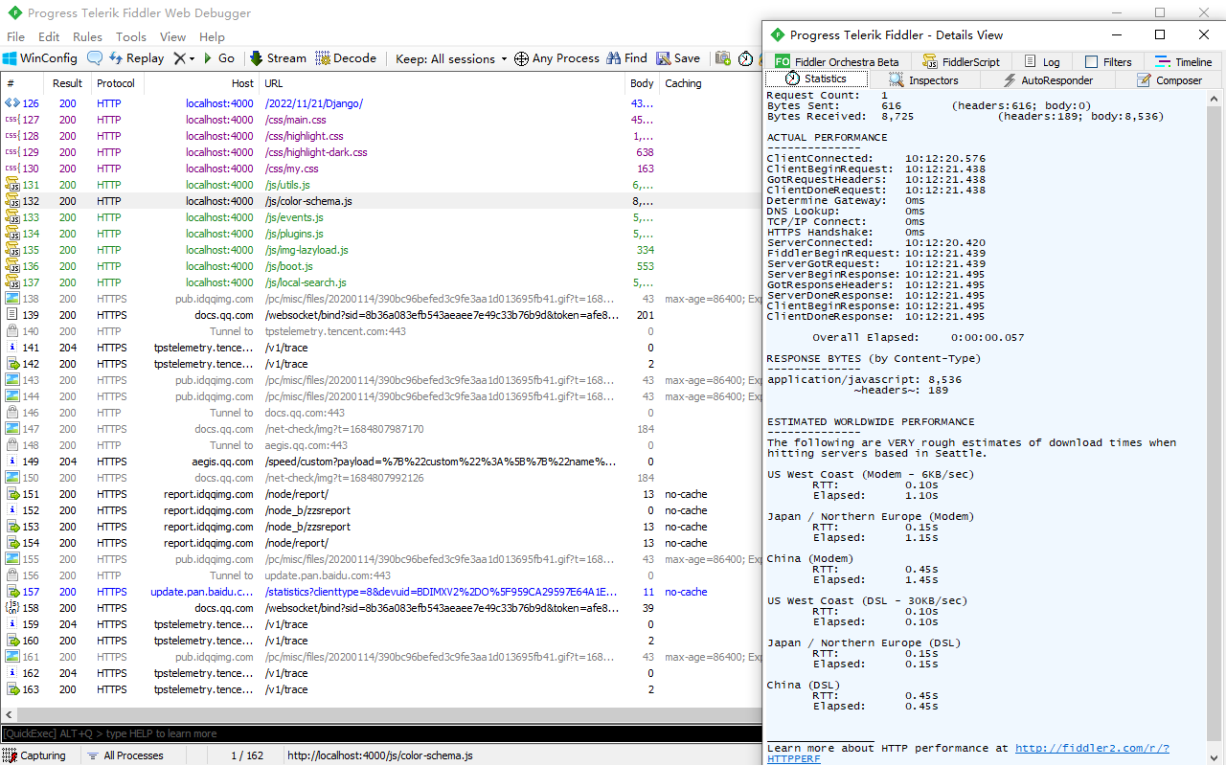Select the /js/local-search.js session
1226x766 pixels.
click(x=381, y=282)
